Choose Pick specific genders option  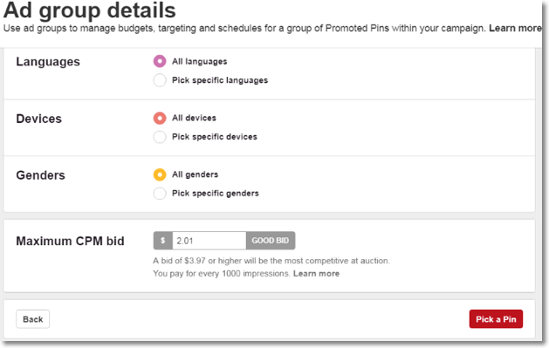click(x=160, y=193)
